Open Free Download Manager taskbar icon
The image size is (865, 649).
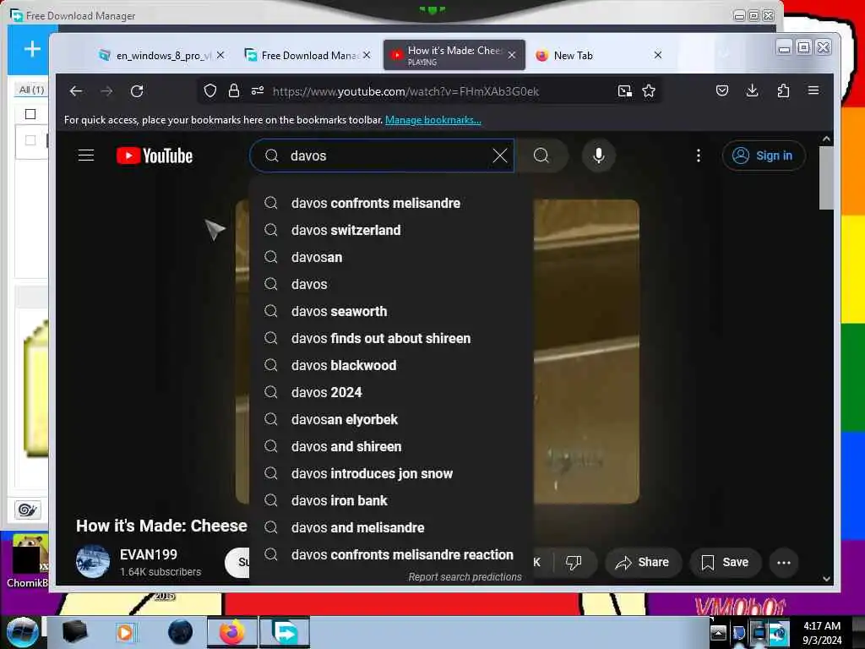[285, 632]
